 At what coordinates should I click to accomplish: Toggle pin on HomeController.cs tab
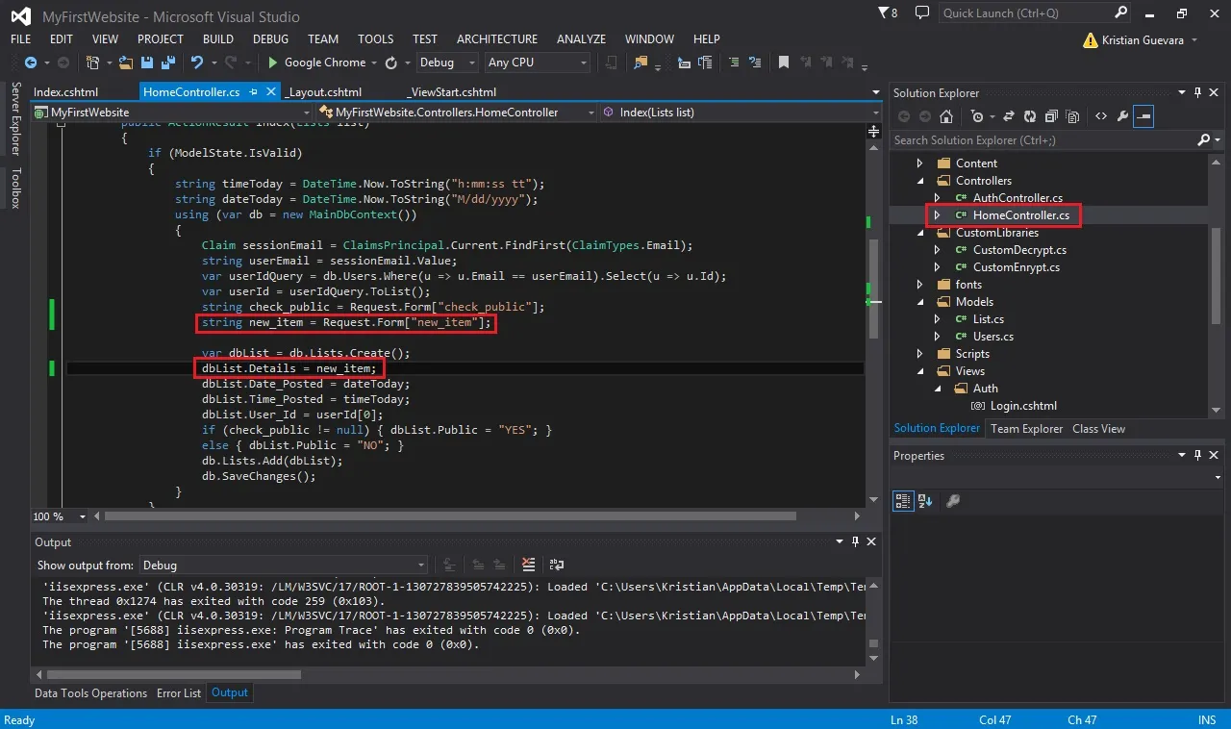coord(254,92)
